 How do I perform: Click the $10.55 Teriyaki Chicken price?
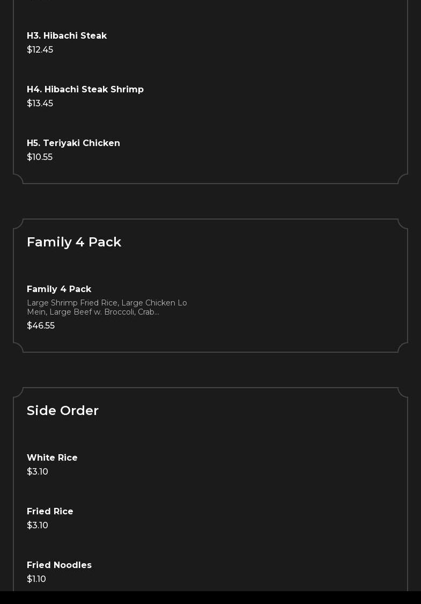pos(40,157)
